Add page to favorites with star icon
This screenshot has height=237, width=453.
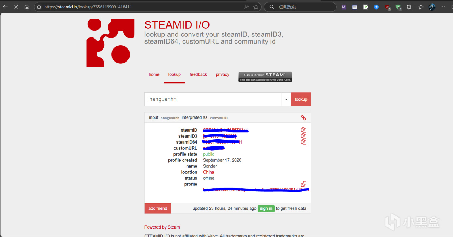(x=256, y=7)
